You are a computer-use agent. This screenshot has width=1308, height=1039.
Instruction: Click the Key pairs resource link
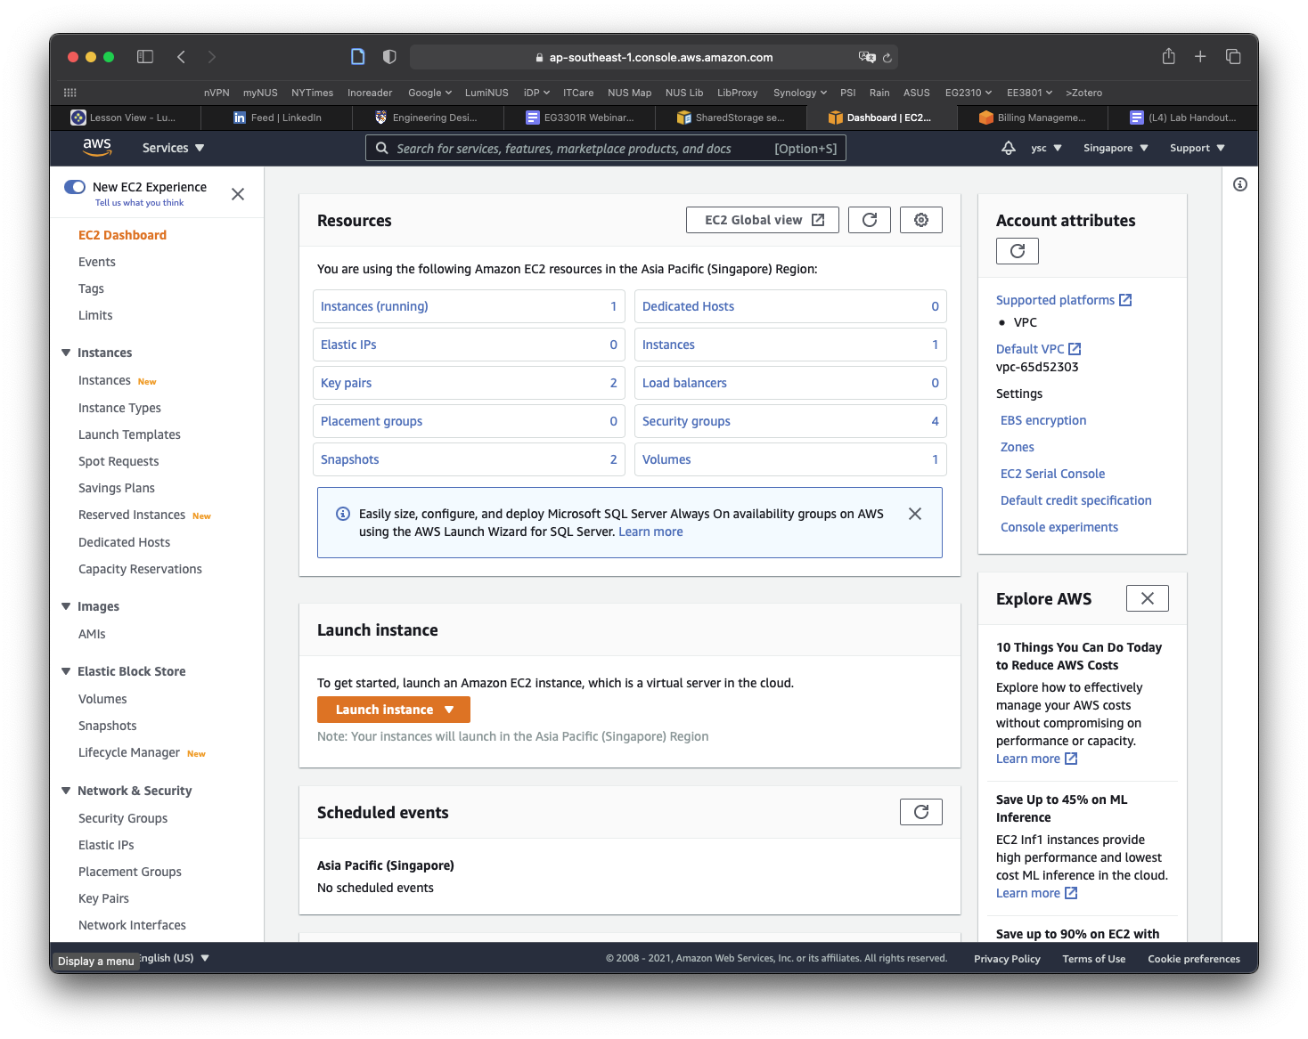(346, 383)
